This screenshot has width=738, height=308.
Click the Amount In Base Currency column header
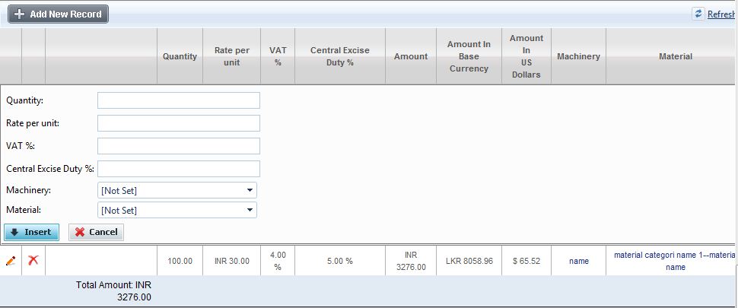pyautogui.click(x=469, y=56)
